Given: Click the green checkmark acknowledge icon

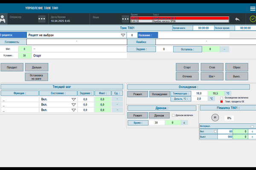Looking at the screenshot, I should 253,19.
